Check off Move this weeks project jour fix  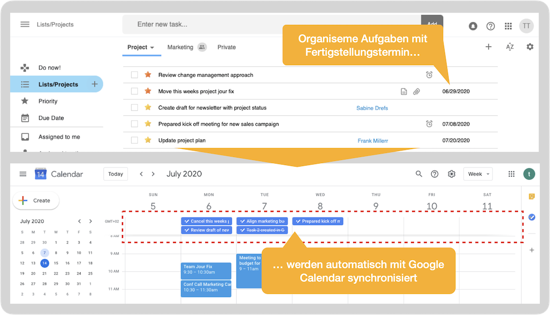pyautogui.click(x=134, y=91)
